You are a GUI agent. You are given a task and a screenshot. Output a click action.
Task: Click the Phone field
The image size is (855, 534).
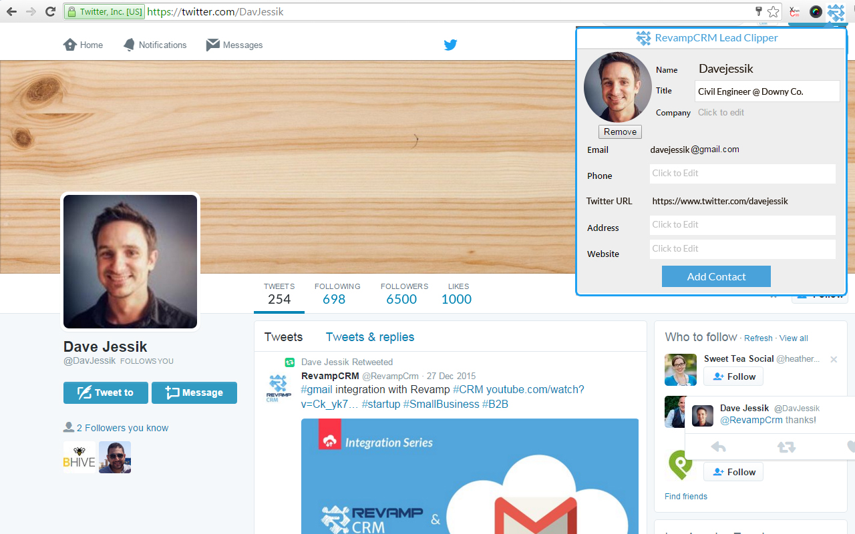(743, 174)
